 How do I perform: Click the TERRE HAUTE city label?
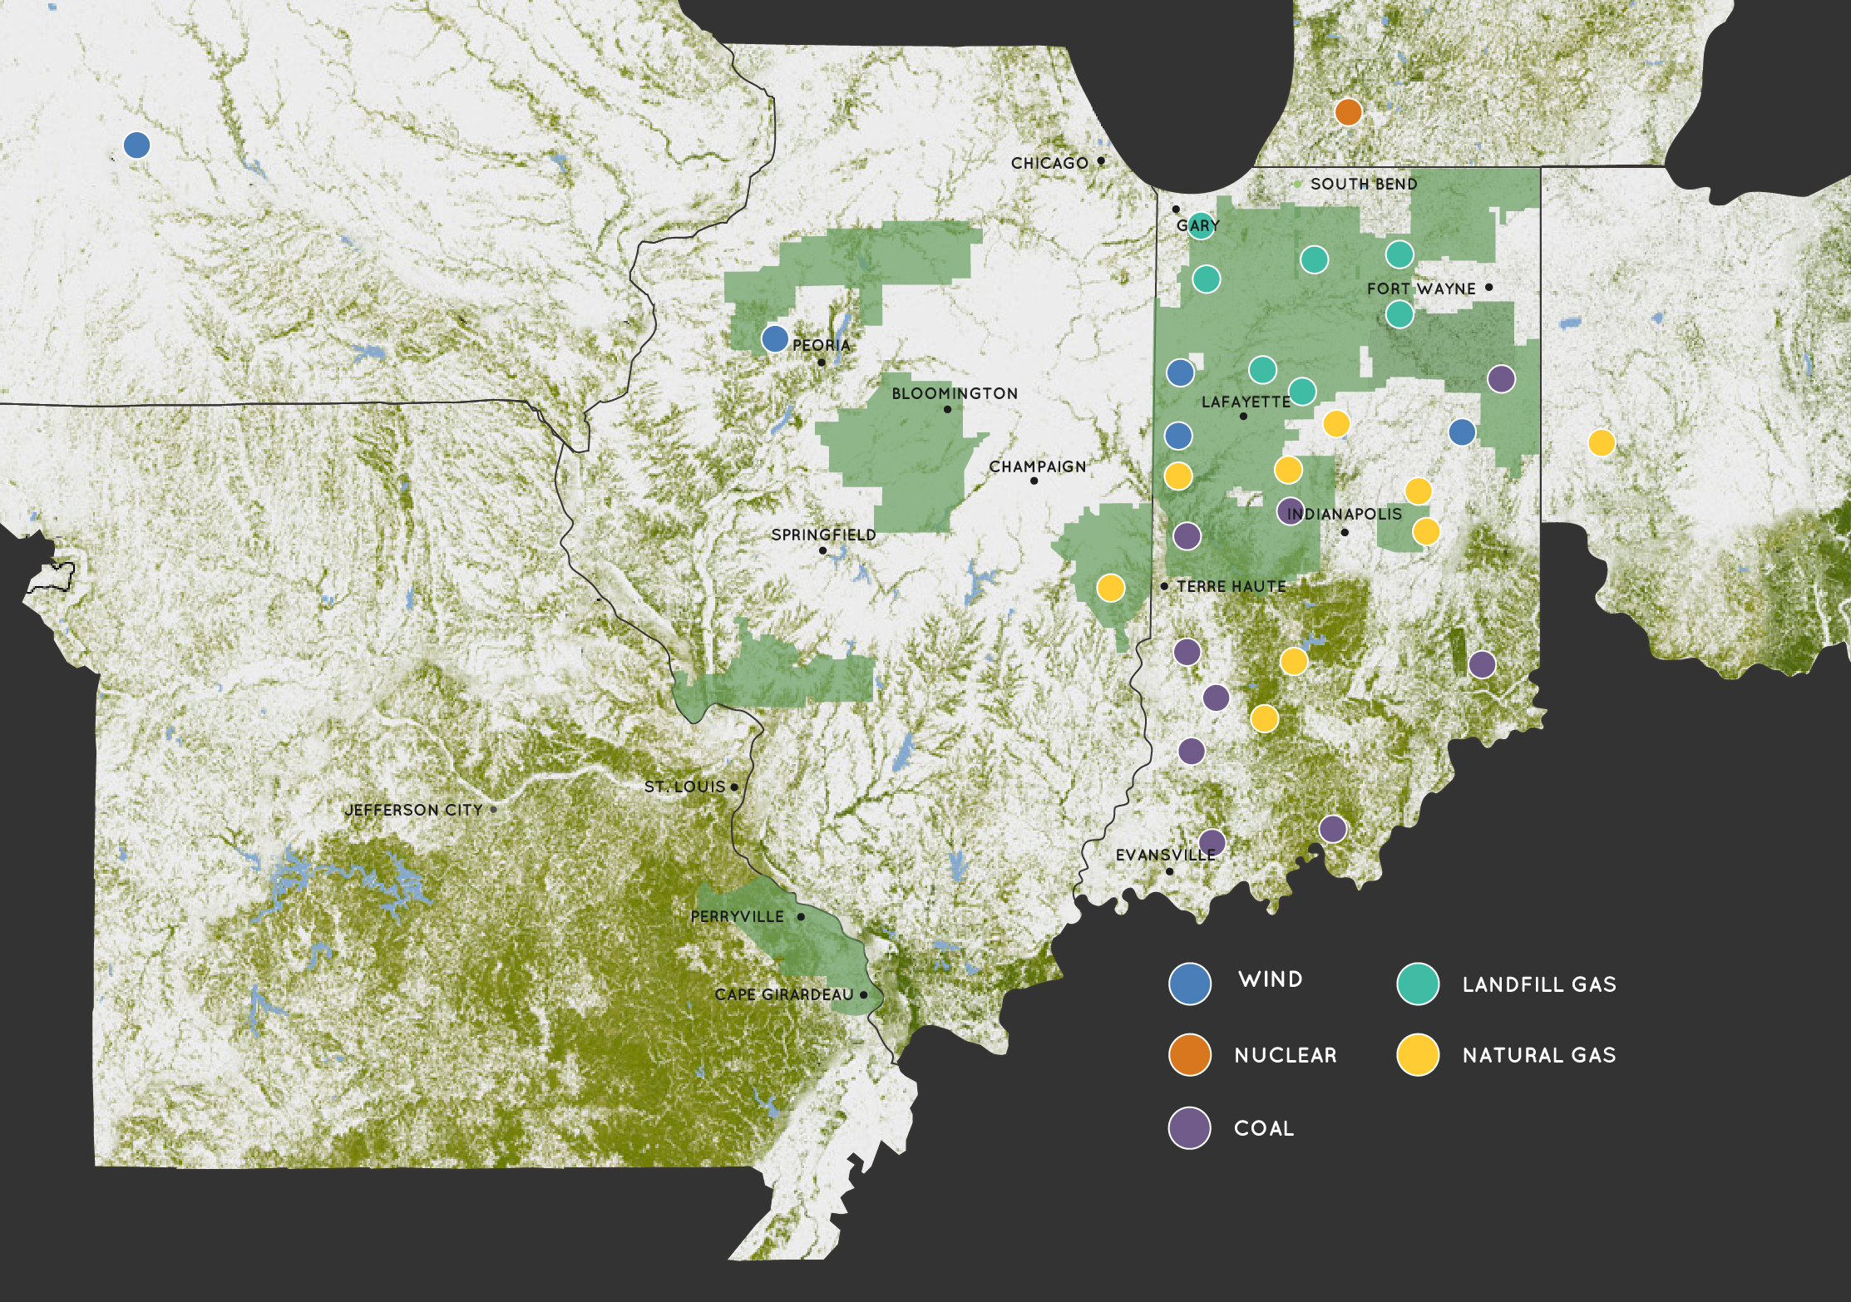(1232, 586)
